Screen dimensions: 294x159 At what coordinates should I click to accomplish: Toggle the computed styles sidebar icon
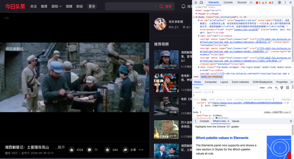tap(287, 88)
